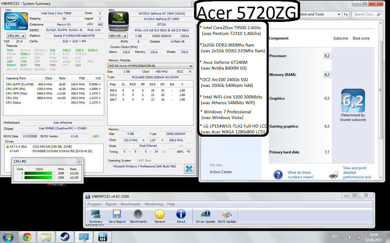Click the printer icon in performance window
Image resolution: width=390 pixels, height=243 pixels.
pyautogui.click(x=334, y=175)
